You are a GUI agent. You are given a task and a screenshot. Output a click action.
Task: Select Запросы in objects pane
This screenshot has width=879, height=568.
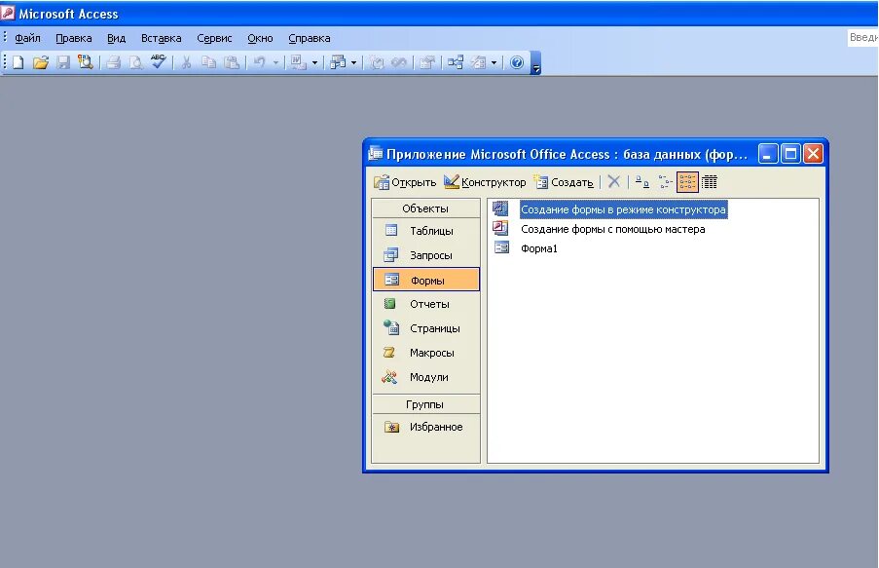click(x=426, y=255)
